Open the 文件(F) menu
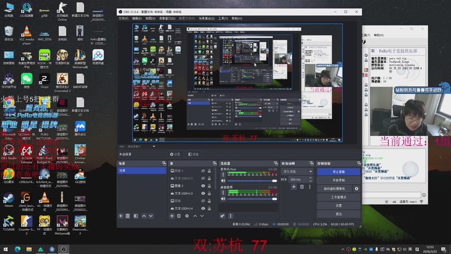 [x=123, y=19]
